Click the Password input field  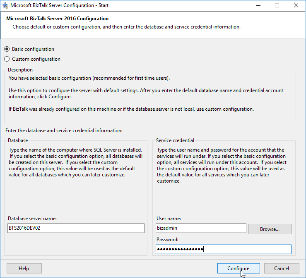click(x=224, y=249)
